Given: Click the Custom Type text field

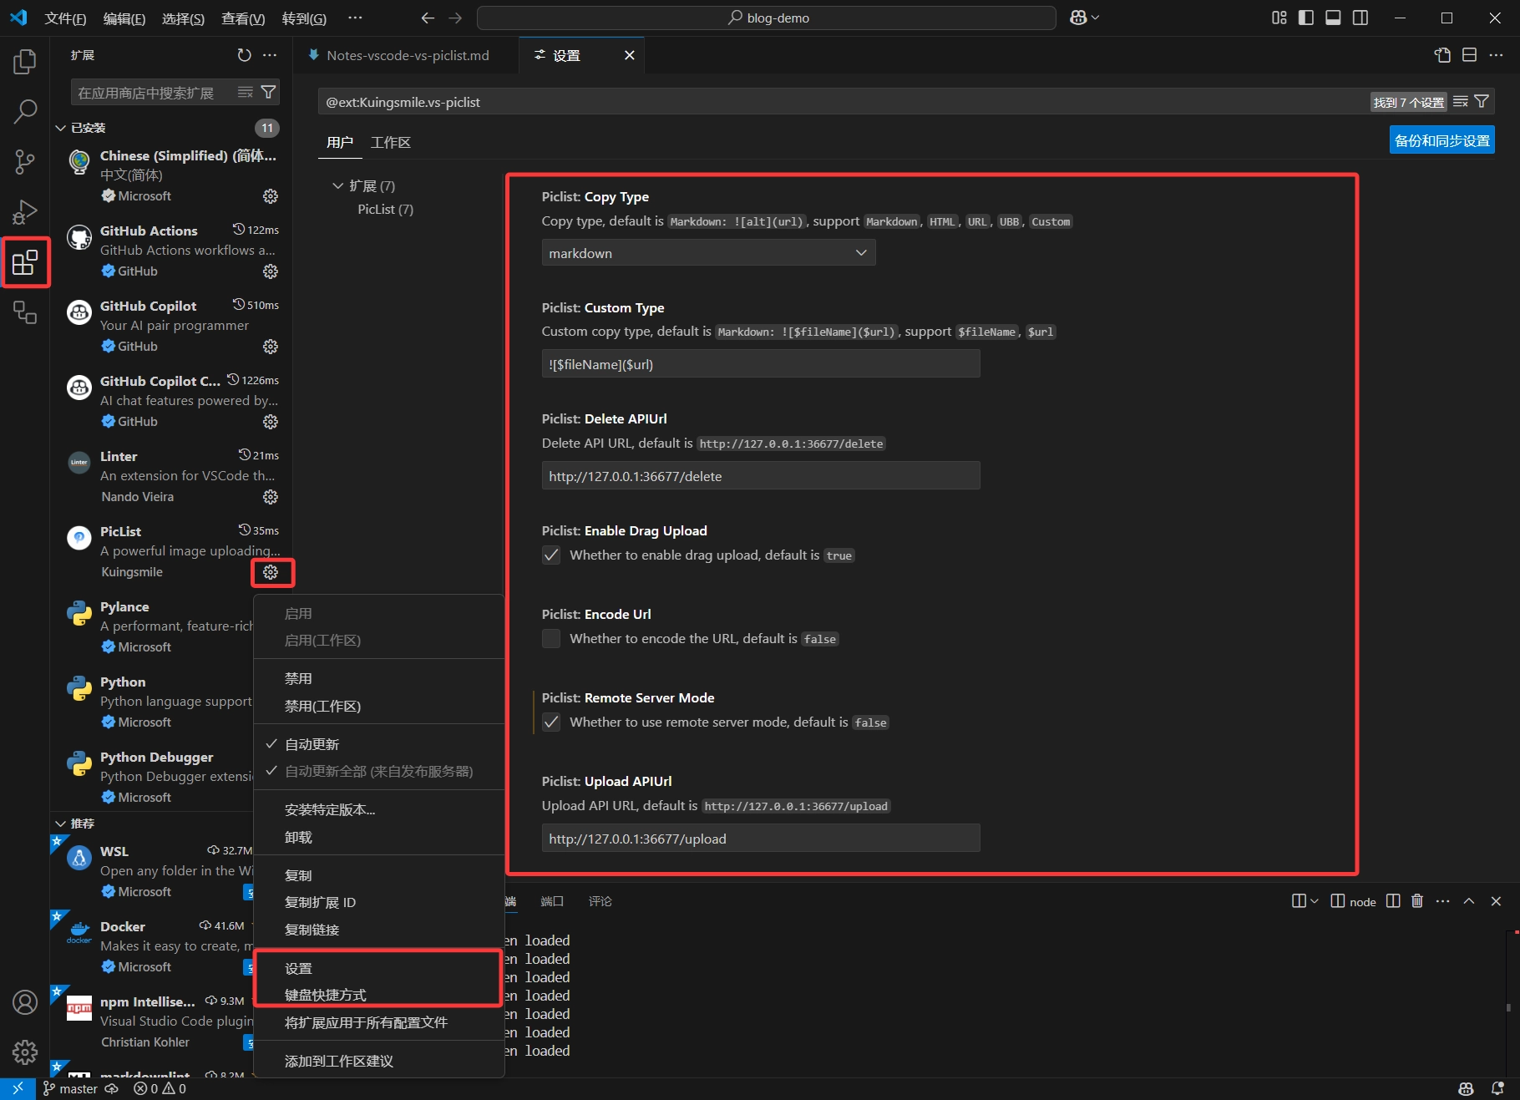Looking at the screenshot, I should tap(761, 364).
